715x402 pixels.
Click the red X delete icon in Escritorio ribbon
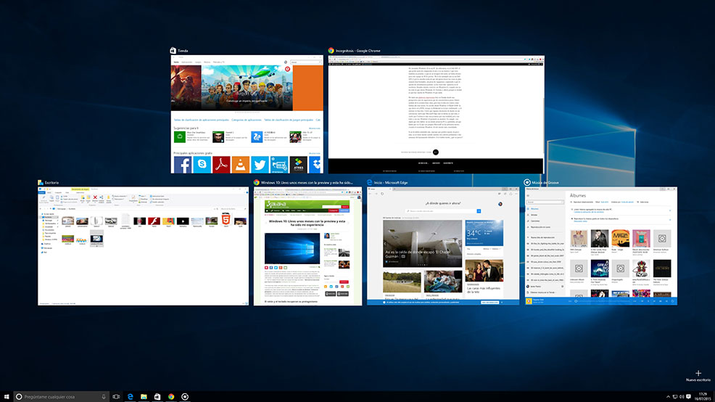pos(95,197)
